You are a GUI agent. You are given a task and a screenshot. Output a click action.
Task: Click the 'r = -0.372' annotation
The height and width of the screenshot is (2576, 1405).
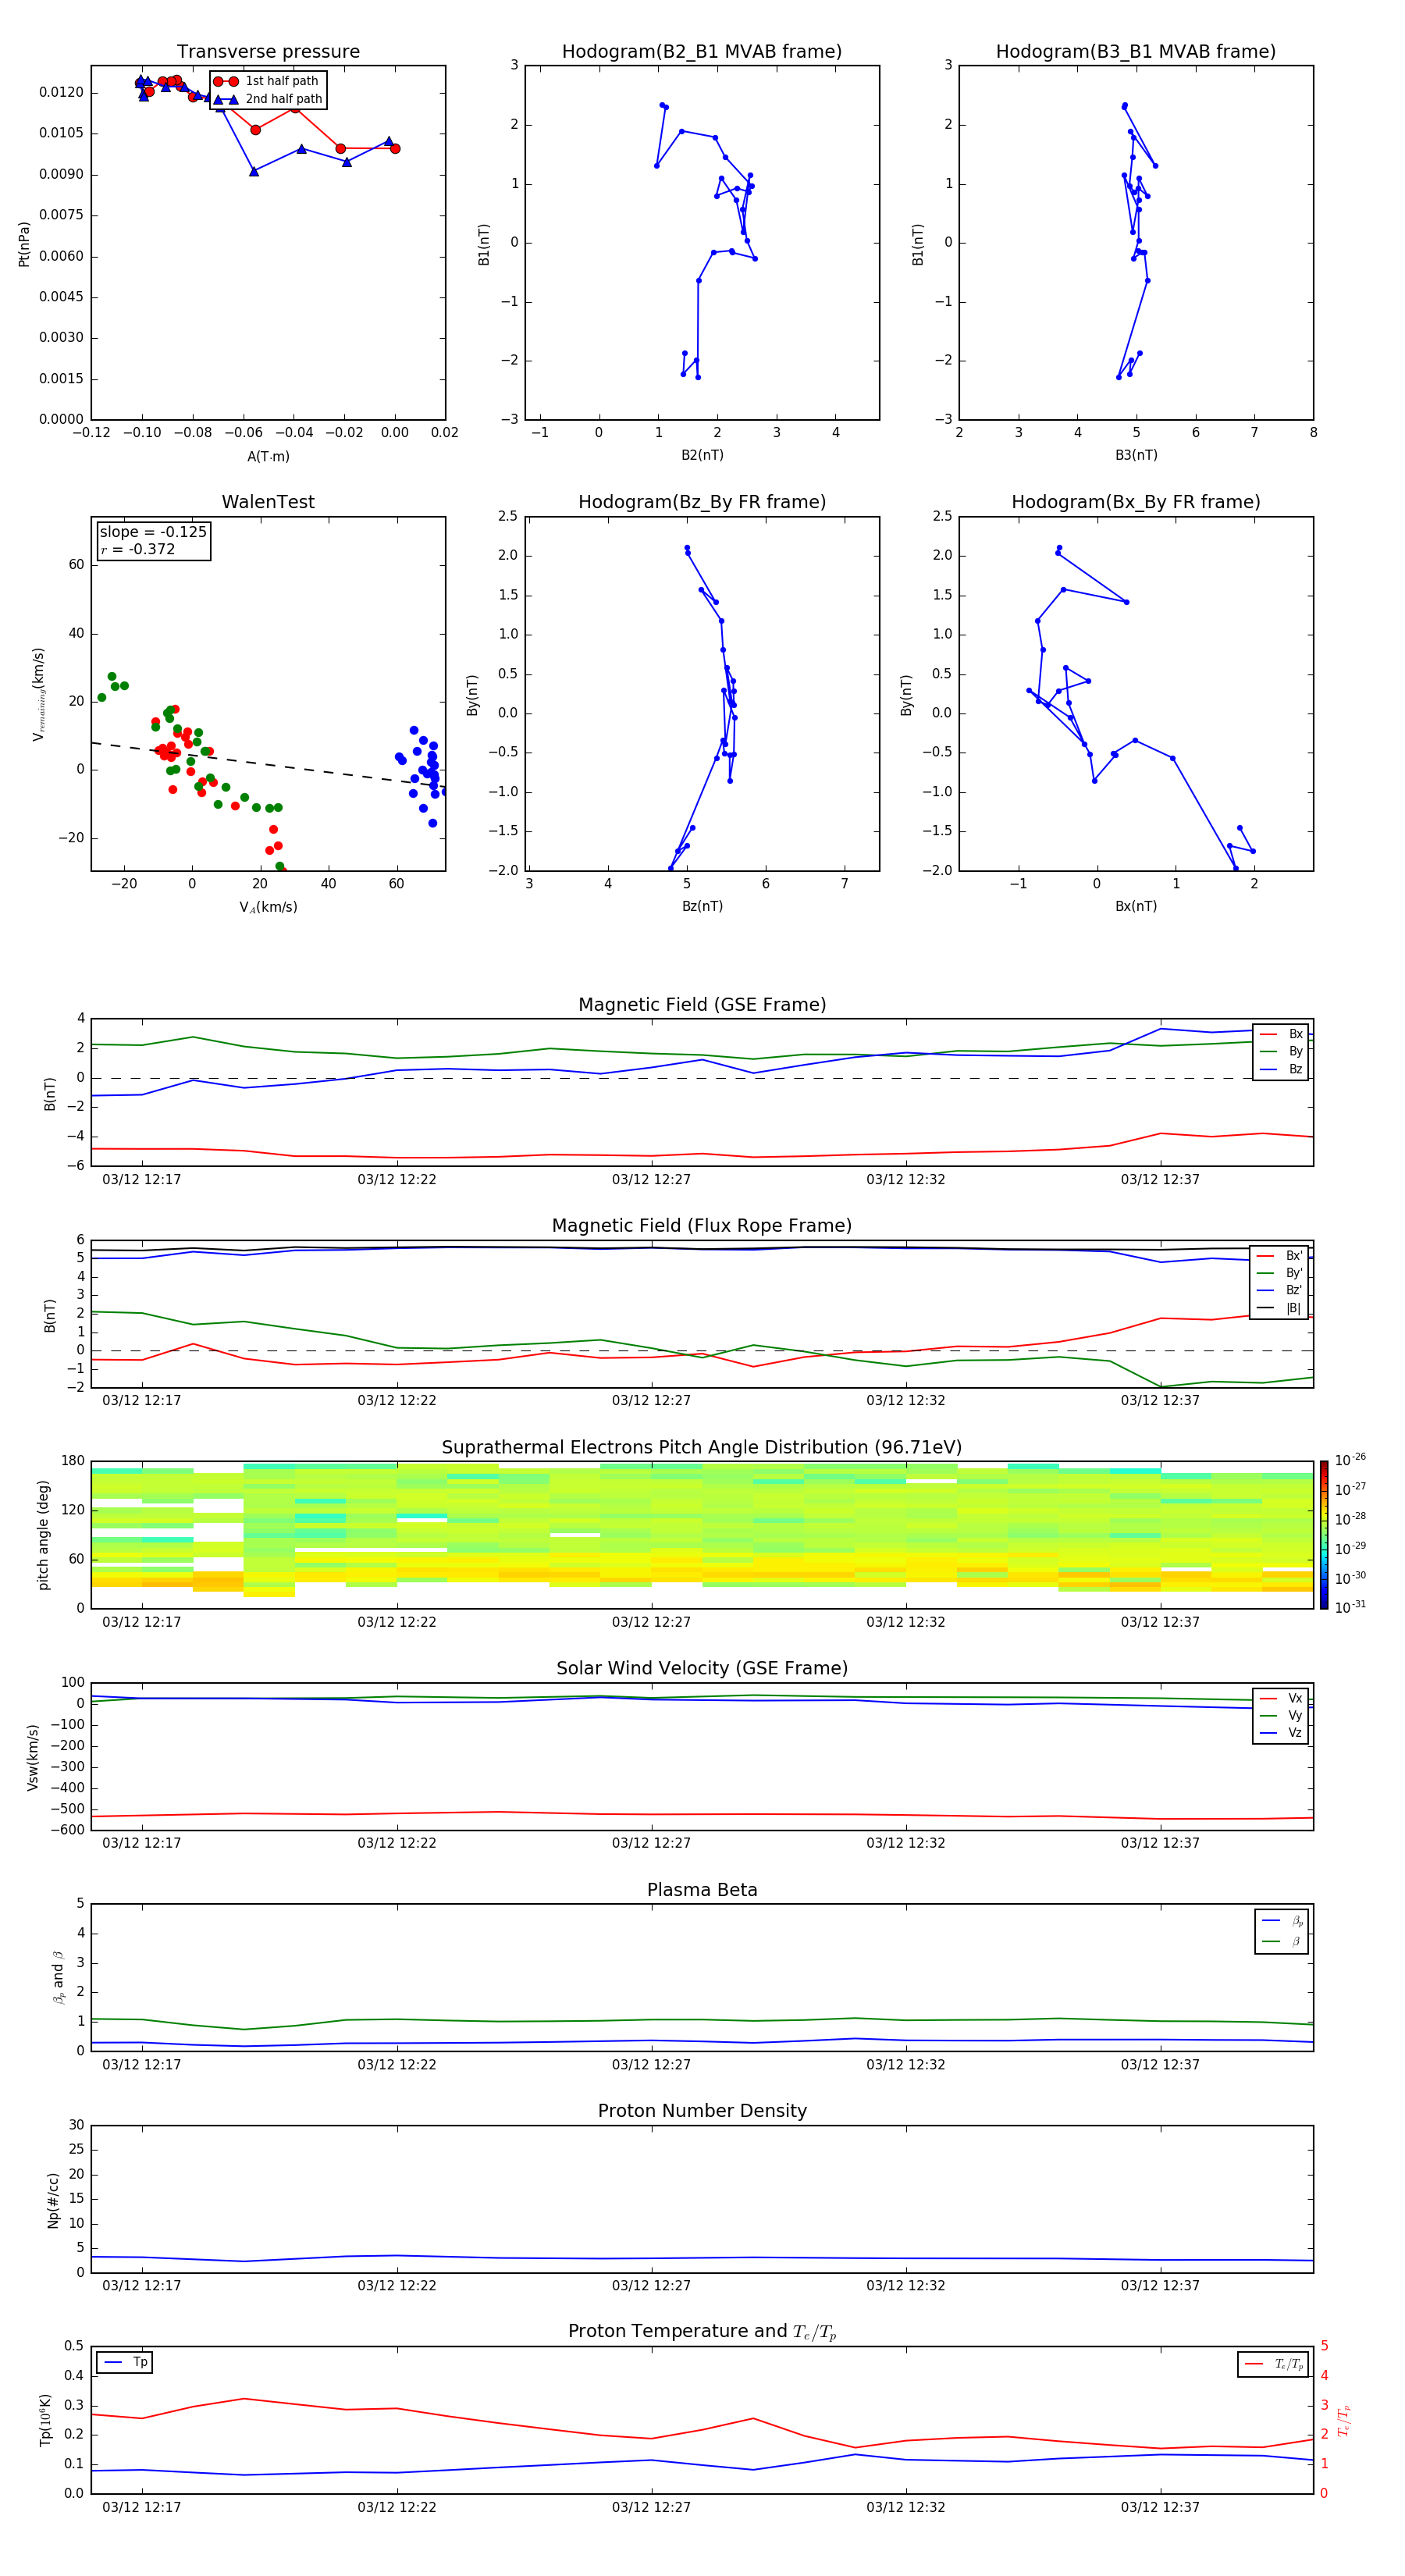click(x=137, y=549)
